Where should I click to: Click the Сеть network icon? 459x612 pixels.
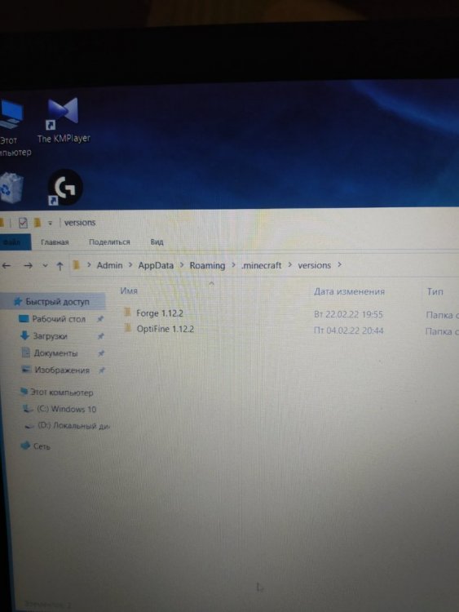click(25, 446)
